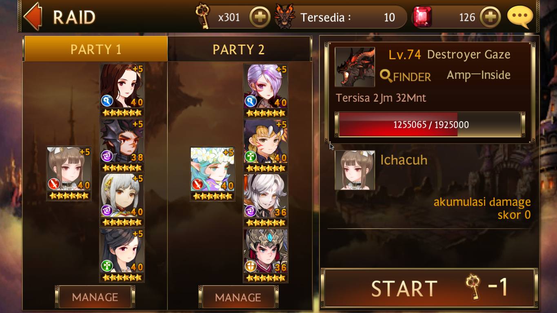Switch to the PARTY 2 tab
This screenshot has height=313, width=557.
click(239, 49)
